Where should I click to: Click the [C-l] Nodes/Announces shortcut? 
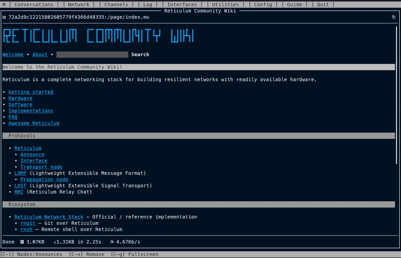coord(31,254)
